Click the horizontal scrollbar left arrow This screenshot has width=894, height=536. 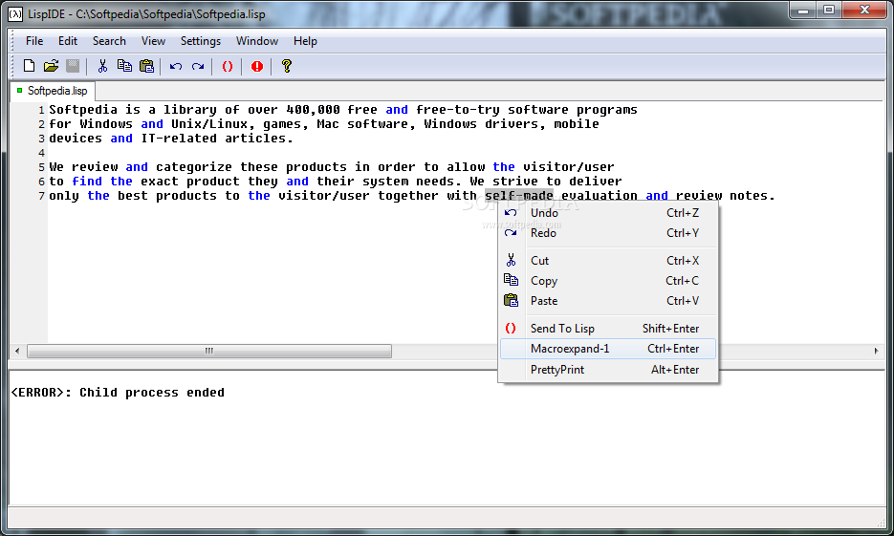[17, 351]
